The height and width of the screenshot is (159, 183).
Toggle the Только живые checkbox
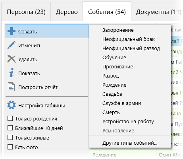point(10,138)
